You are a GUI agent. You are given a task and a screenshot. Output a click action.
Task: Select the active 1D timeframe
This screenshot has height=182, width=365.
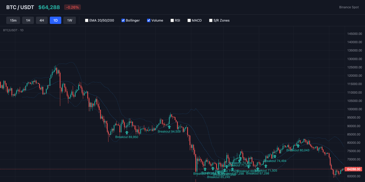(x=56, y=20)
